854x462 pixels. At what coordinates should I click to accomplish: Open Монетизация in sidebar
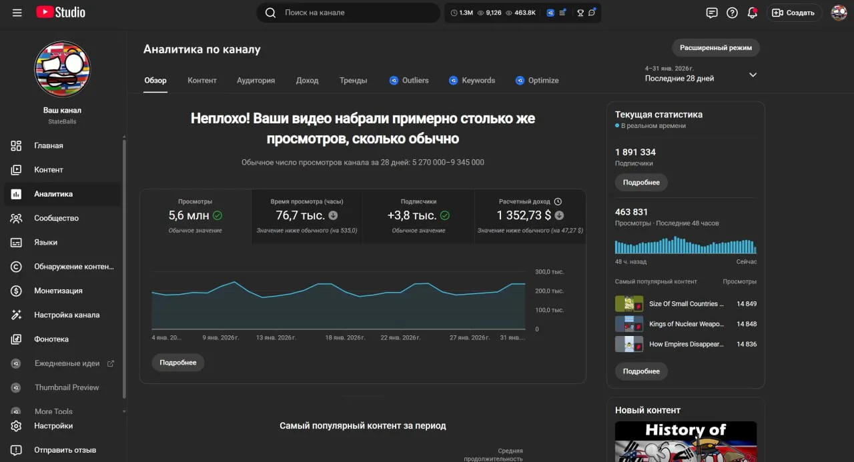point(63,291)
